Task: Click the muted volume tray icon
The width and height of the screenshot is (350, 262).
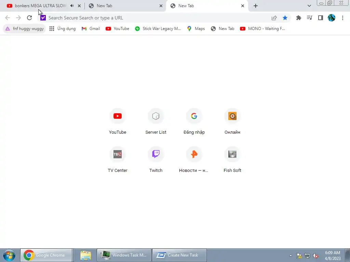Action: coord(315,256)
